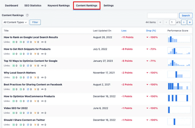This screenshot has width=195, height=128.
Task: Click the current page number field
Action: [173, 22]
